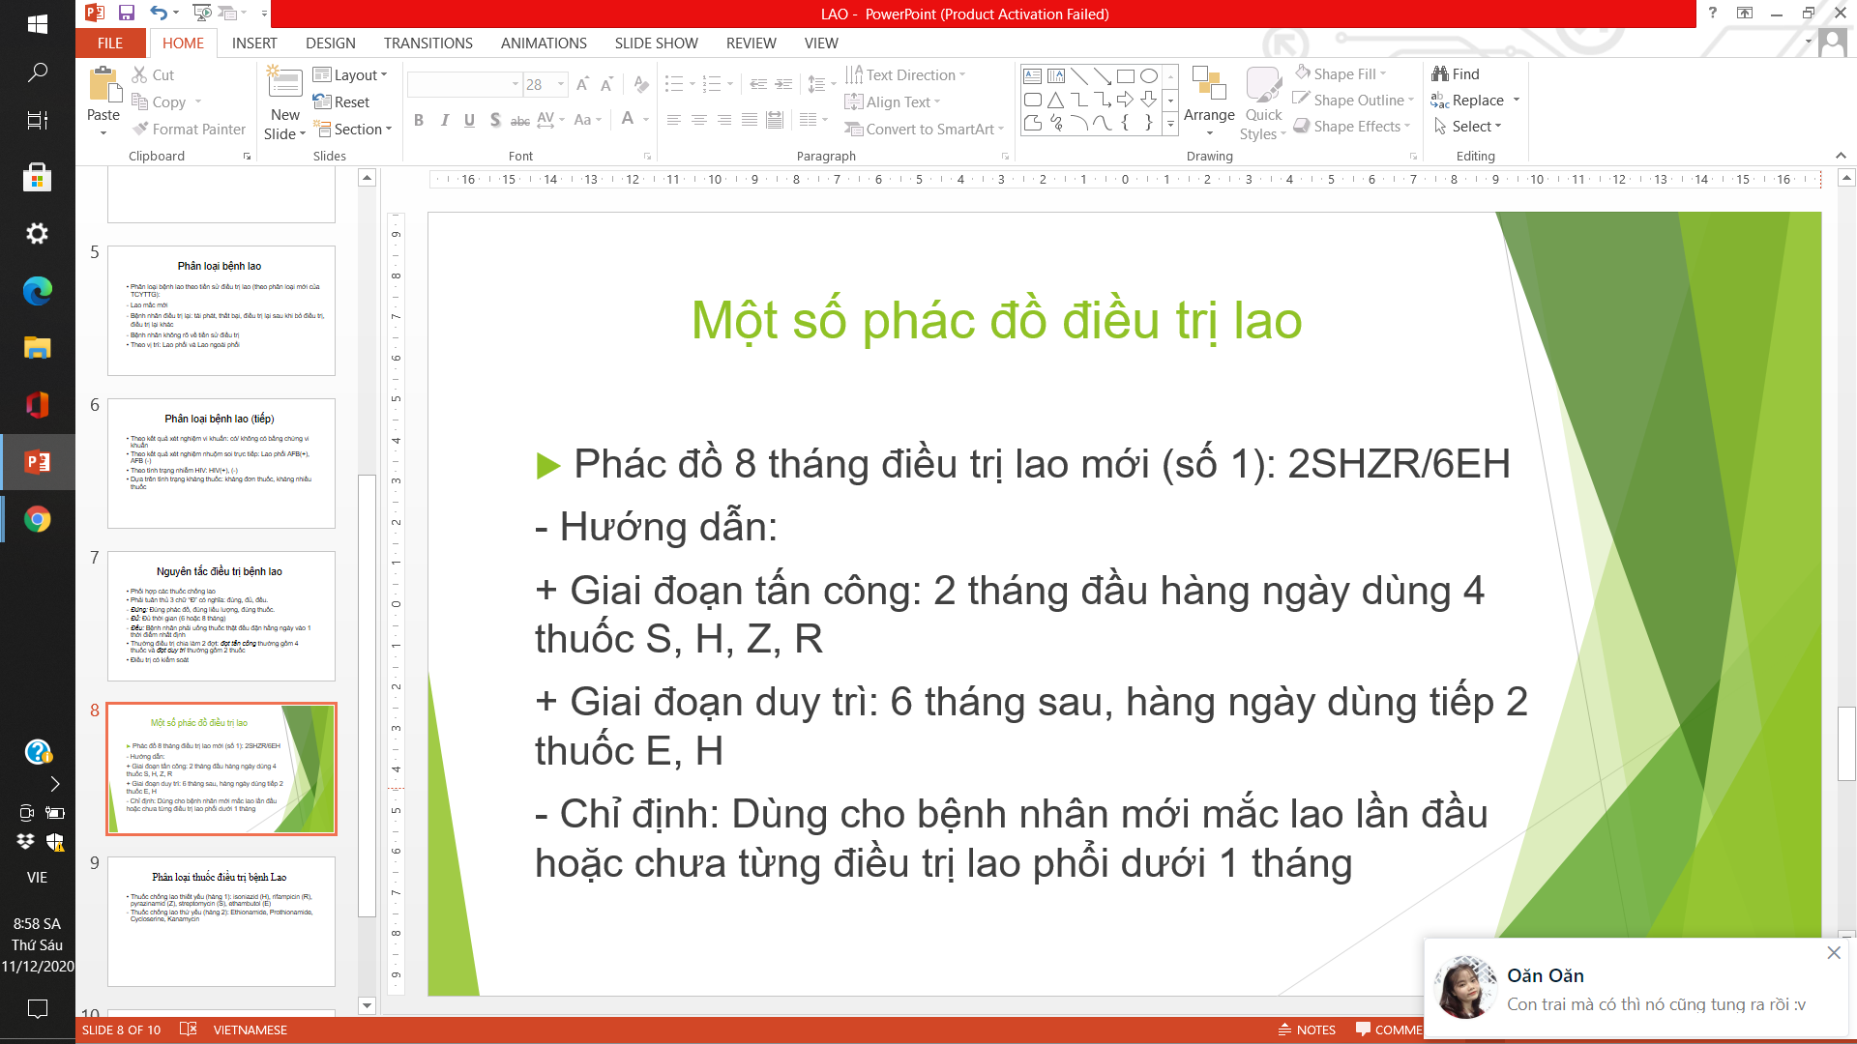Expand the Layout dropdown
Viewport: 1857px width, 1044px height.
click(384, 74)
